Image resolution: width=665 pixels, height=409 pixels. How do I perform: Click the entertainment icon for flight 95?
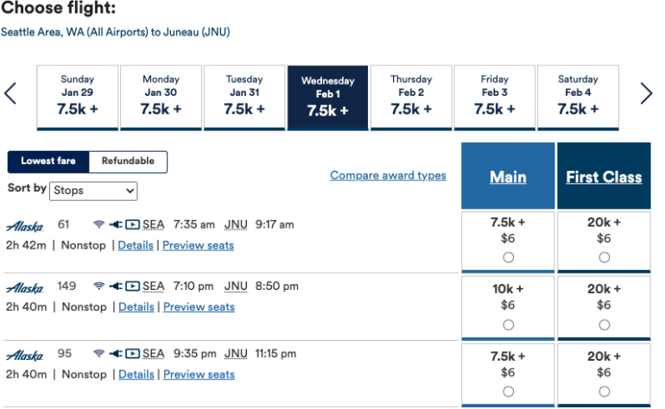coord(132,354)
